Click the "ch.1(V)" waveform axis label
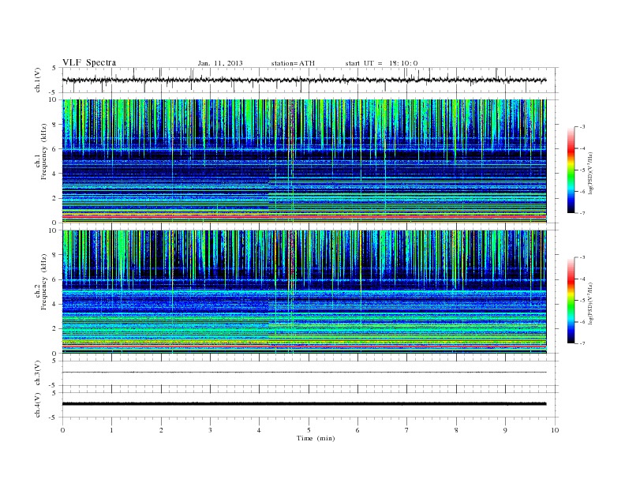Screen dimensions: 625x483 coord(38,80)
